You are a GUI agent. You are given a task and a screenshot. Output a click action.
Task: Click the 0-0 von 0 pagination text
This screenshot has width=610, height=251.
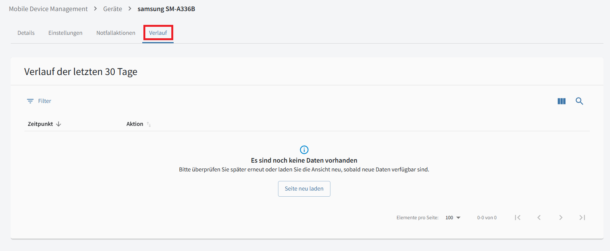coord(487,218)
